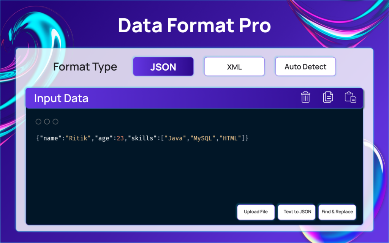Click the Text to JSON button
The width and height of the screenshot is (389, 243).
pos(297,212)
